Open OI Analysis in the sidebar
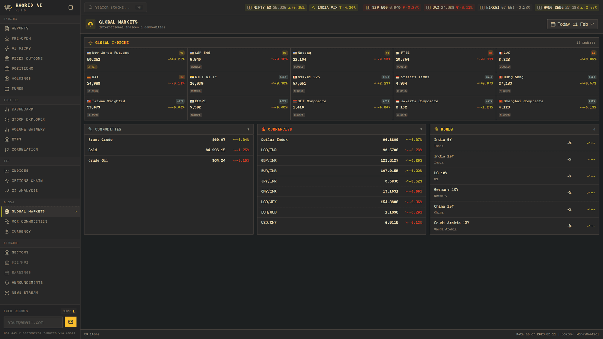The height and width of the screenshot is (339, 603). pyautogui.click(x=40, y=191)
